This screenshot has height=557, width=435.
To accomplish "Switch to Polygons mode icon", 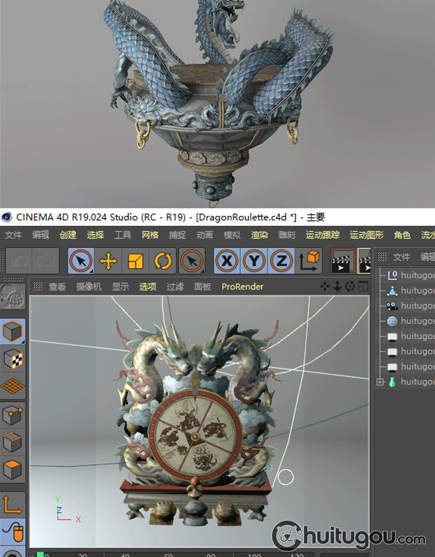I will 13,470.
